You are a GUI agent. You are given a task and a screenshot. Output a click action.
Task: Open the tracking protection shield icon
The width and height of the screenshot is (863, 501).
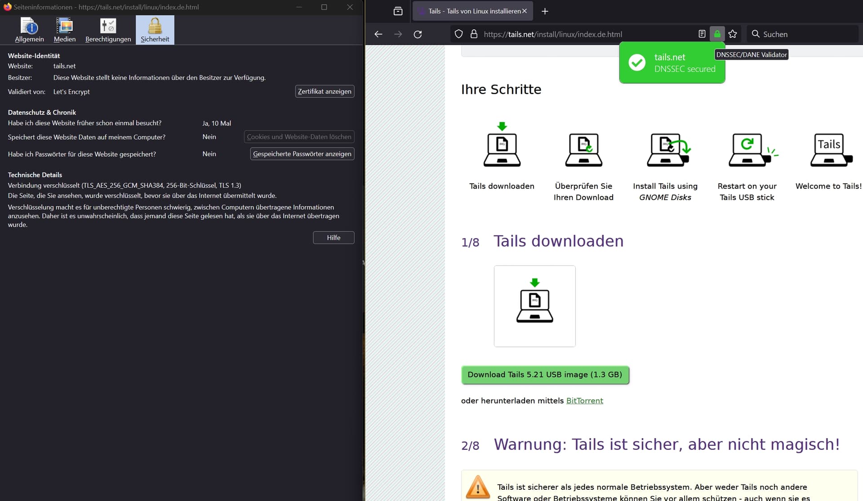point(458,34)
